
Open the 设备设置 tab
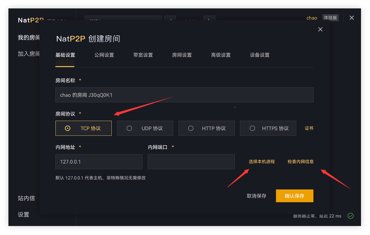[x=260, y=55]
